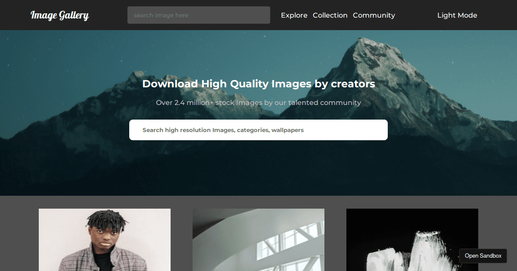View the white architecture interior thumbnail
Image resolution: width=517 pixels, height=271 pixels.
[258, 240]
